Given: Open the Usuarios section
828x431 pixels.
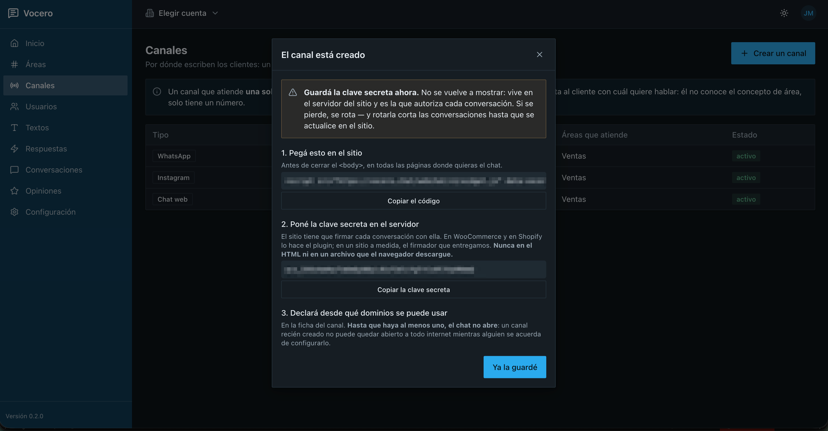Looking at the screenshot, I should (x=65, y=107).
